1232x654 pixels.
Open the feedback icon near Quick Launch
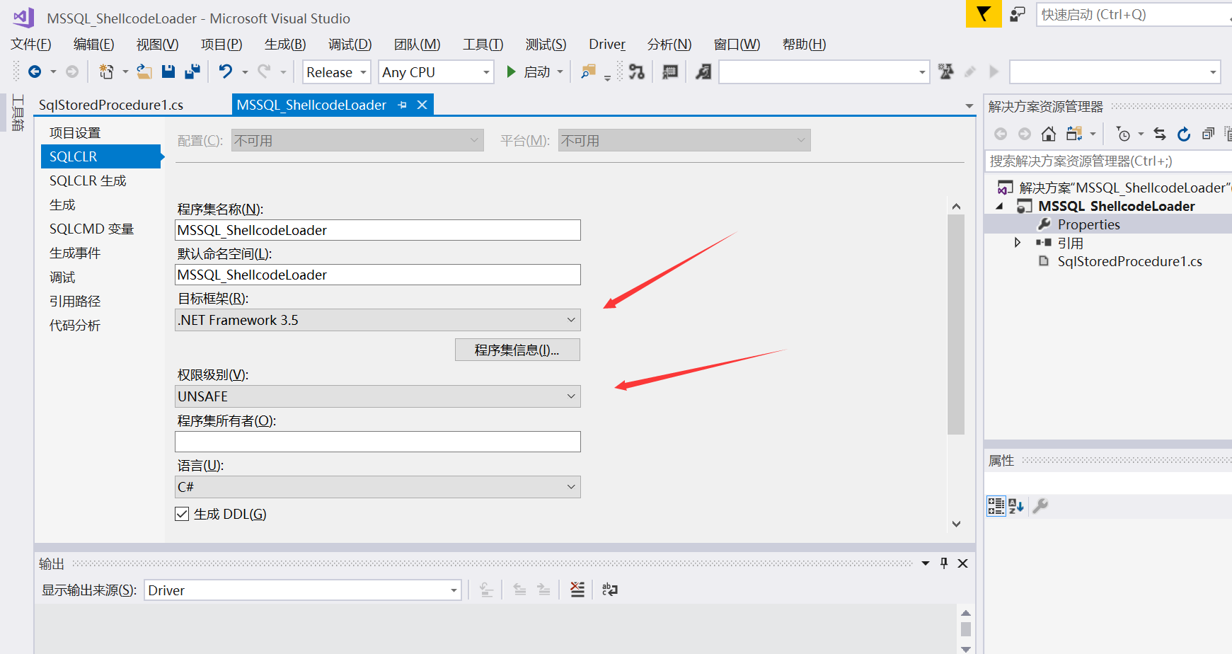(x=1018, y=14)
